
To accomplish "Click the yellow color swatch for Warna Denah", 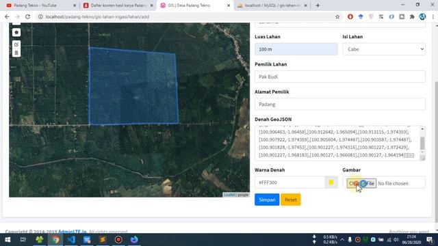I will [x=331, y=182].
